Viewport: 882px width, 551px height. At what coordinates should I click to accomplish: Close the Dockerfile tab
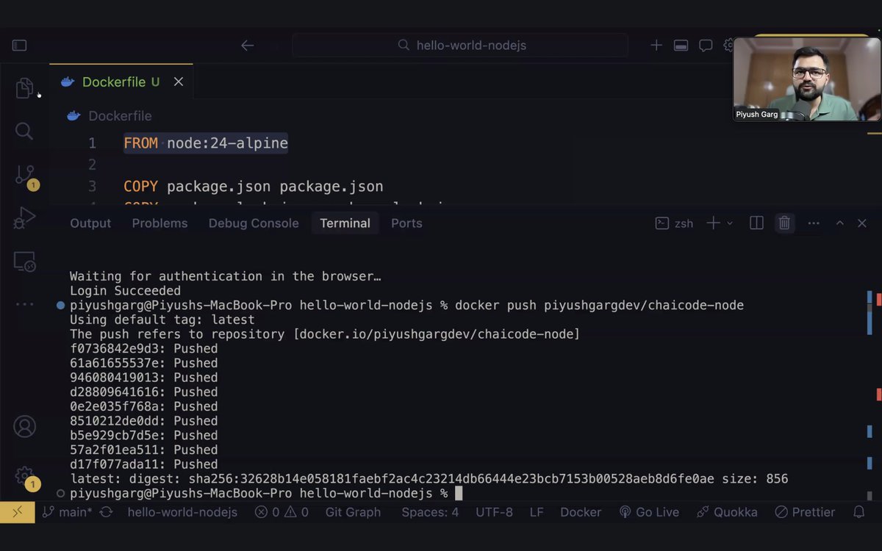point(178,82)
